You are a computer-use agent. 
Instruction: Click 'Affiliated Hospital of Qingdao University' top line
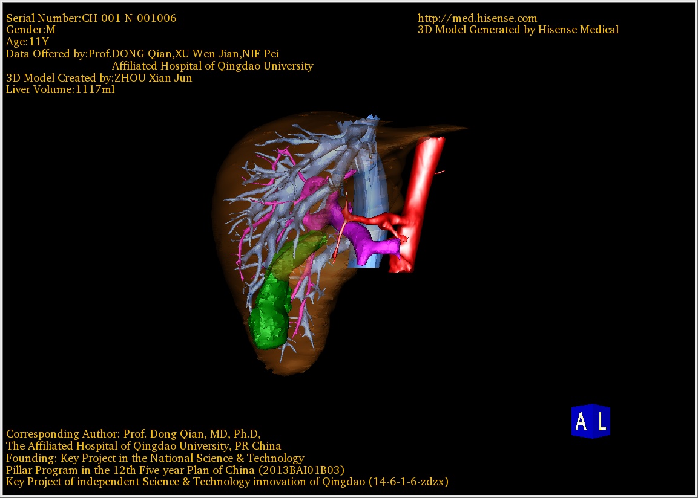point(212,66)
